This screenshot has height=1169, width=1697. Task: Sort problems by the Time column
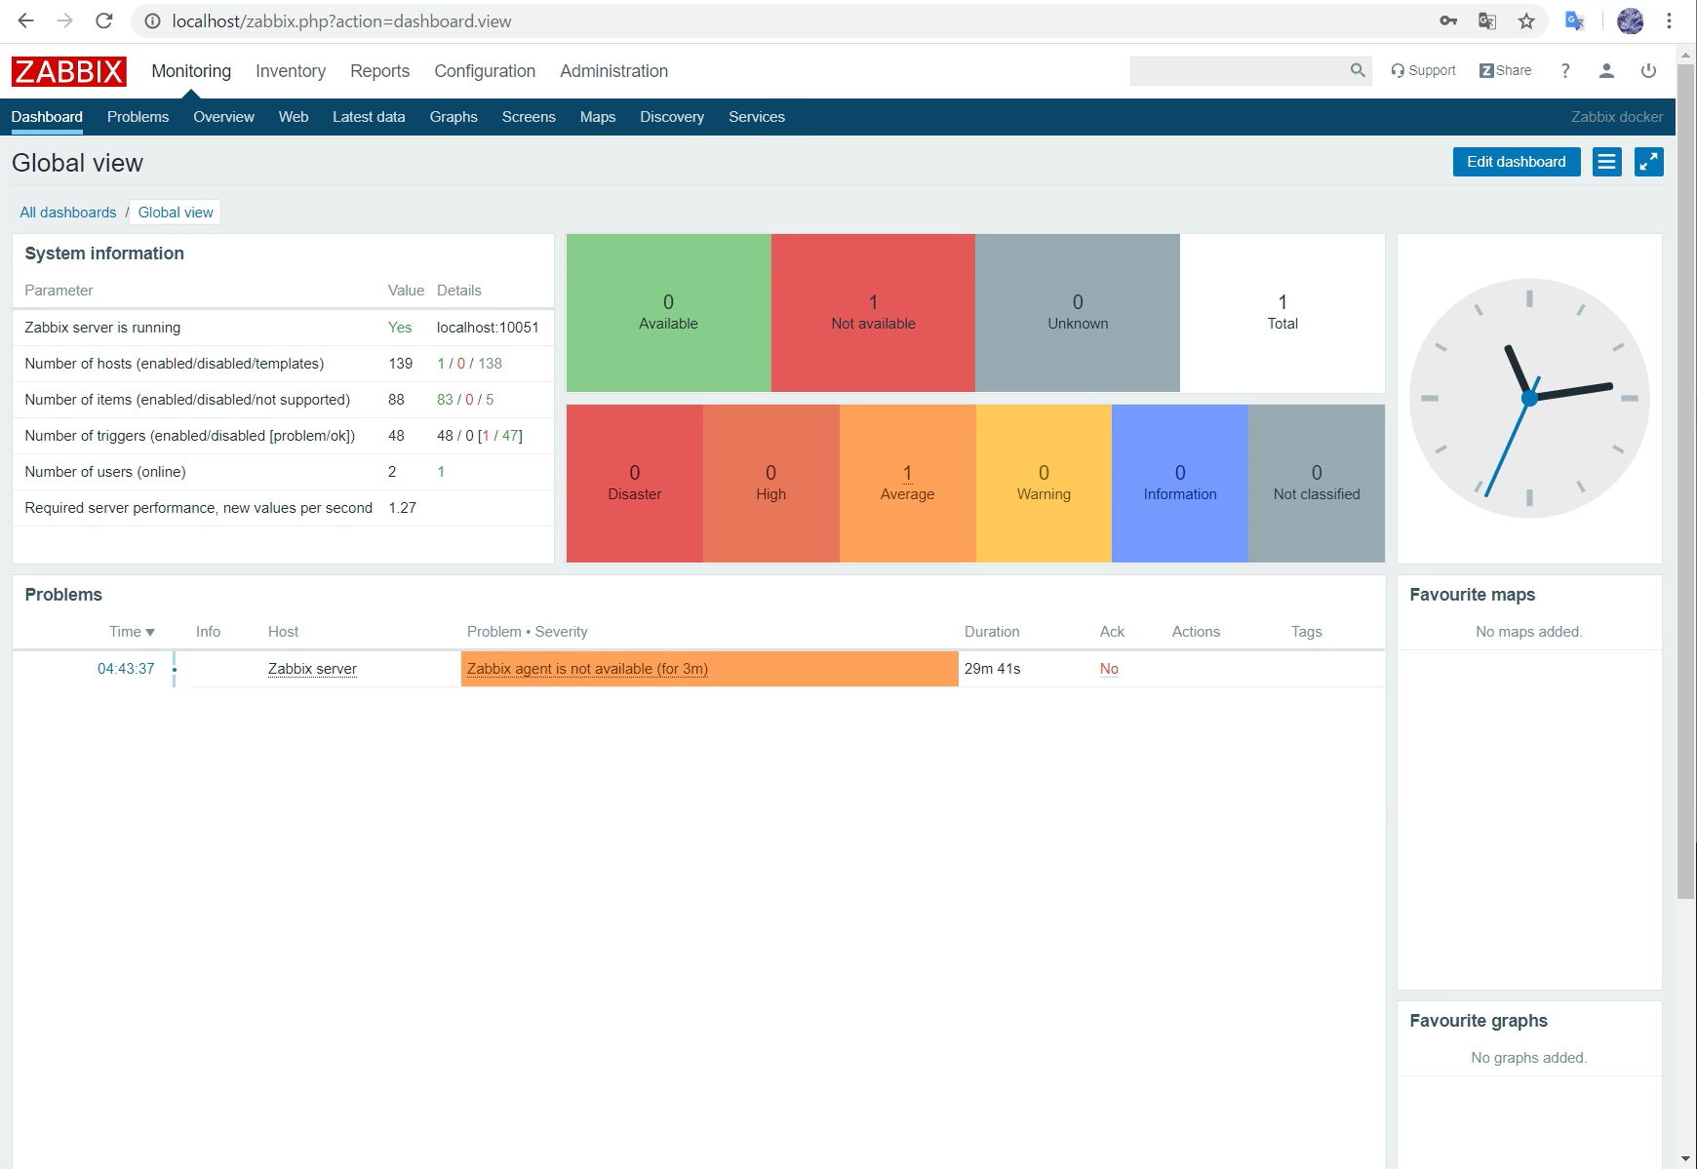(x=132, y=632)
